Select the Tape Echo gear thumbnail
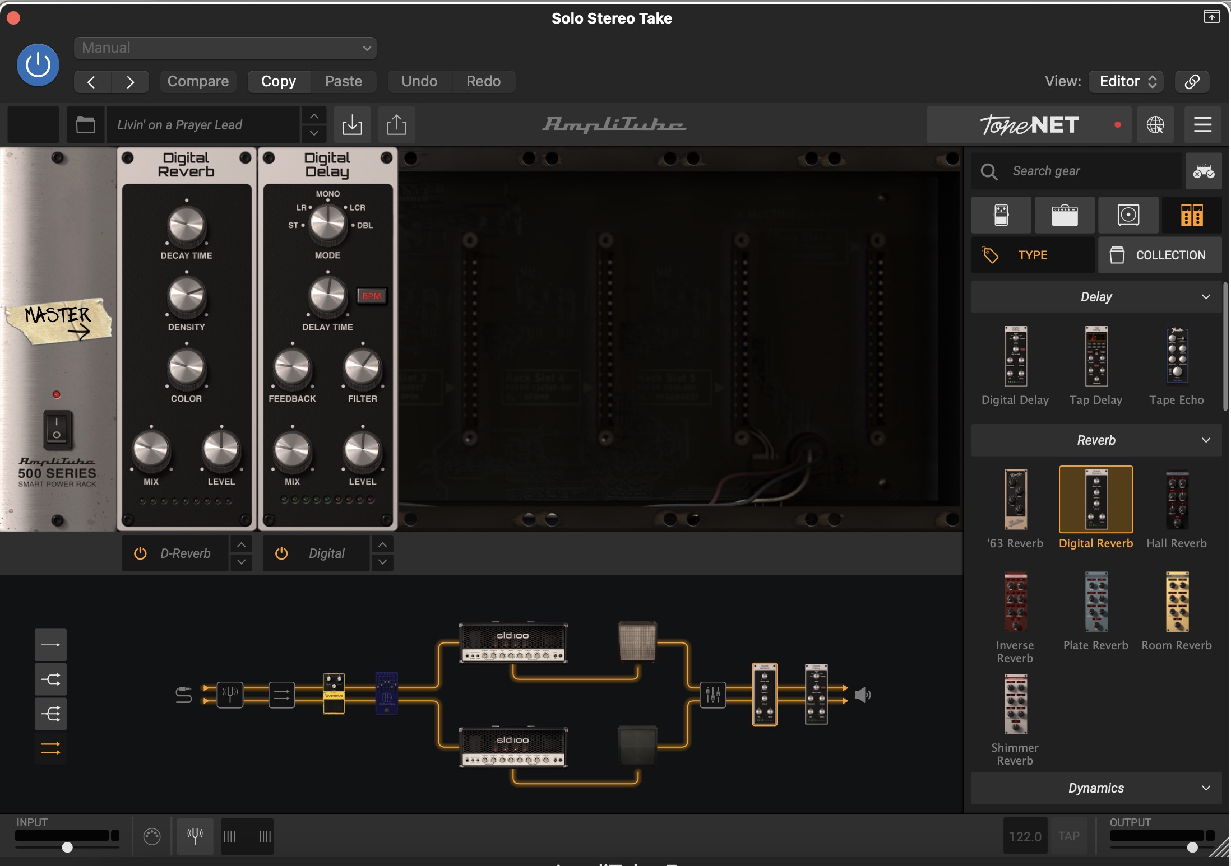Image resolution: width=1231 pixels, height=866 pixels. pyautogui.click(x=1177, y=357)
